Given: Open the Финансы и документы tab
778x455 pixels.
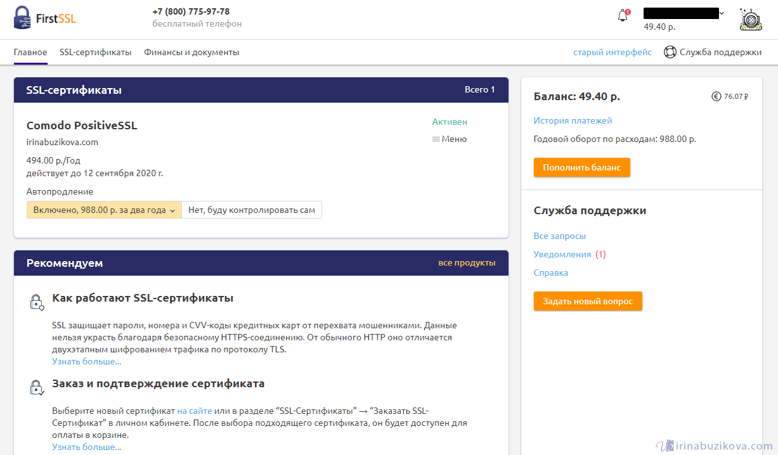Looking at the screenshot, I should (x=191, y=52).
